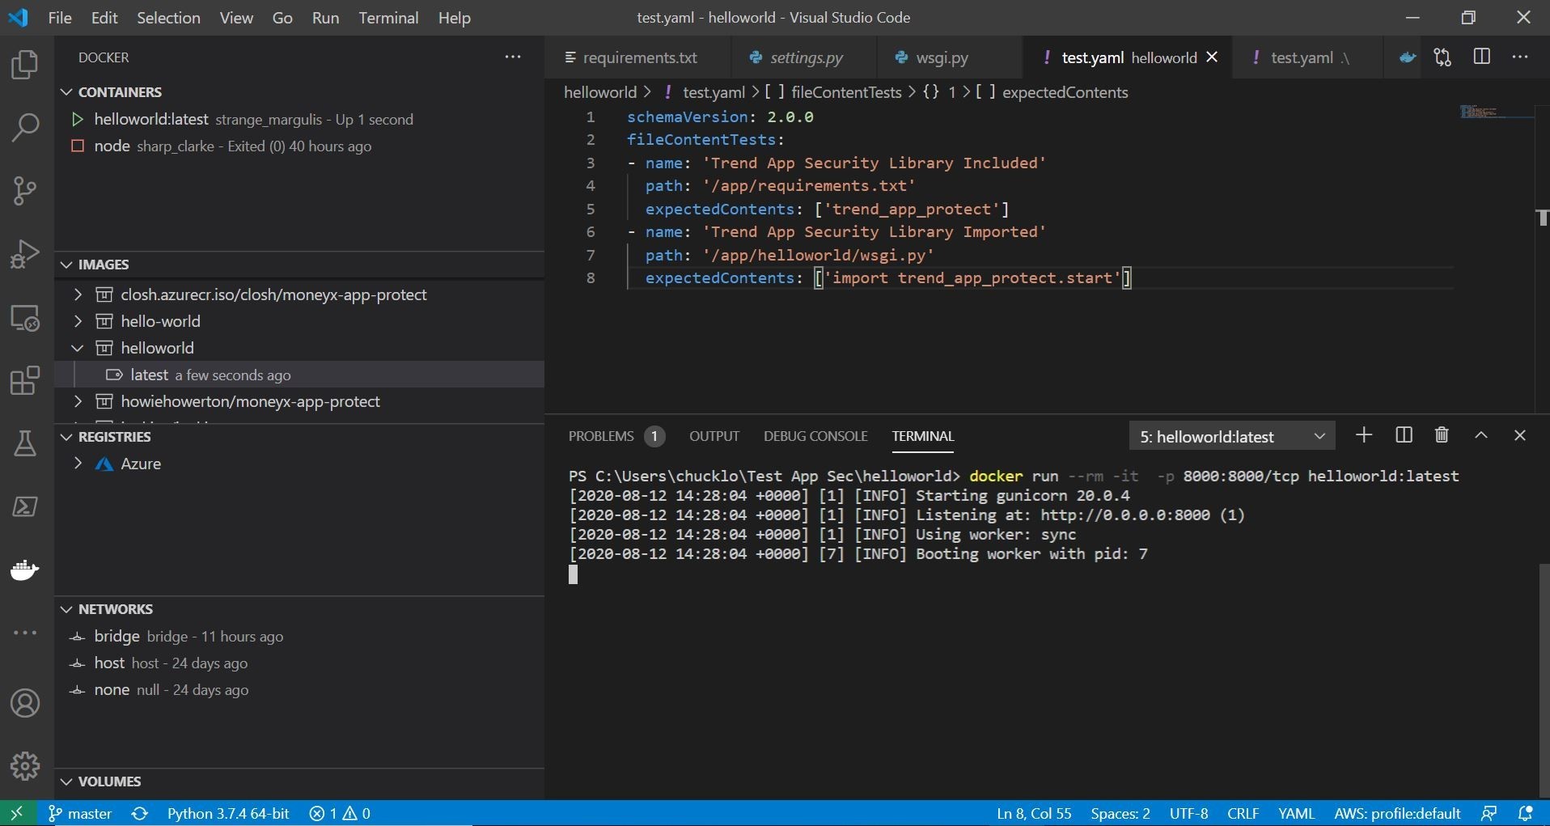Switch to settings.py tab
Image resolution: width=1550 pixels, height=826 pixels.
[804, 57]
